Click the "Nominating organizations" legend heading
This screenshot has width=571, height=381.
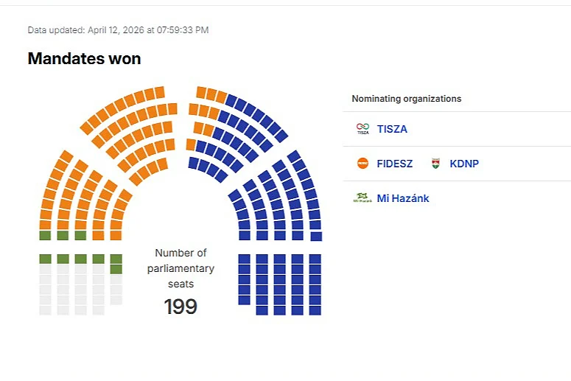[x=406, y=99]
